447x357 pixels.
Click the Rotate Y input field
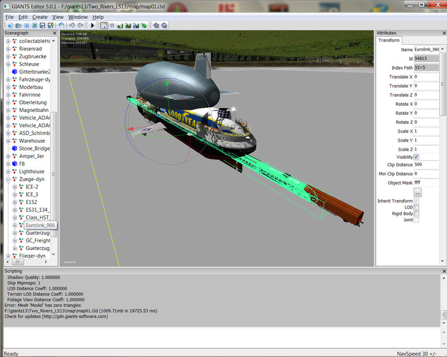(426, 113)
